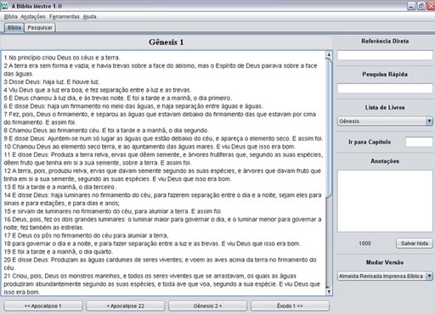Open the Mudar Versão dropdown
The height and width of the screenshot is (314, 435).
pyautogui.click(x=385, y=276)
